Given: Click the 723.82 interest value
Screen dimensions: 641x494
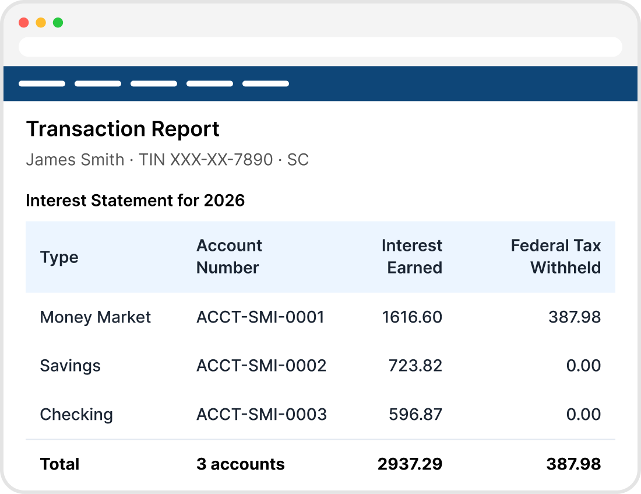Looking at the screenshot, I should [x=415, y=366].
